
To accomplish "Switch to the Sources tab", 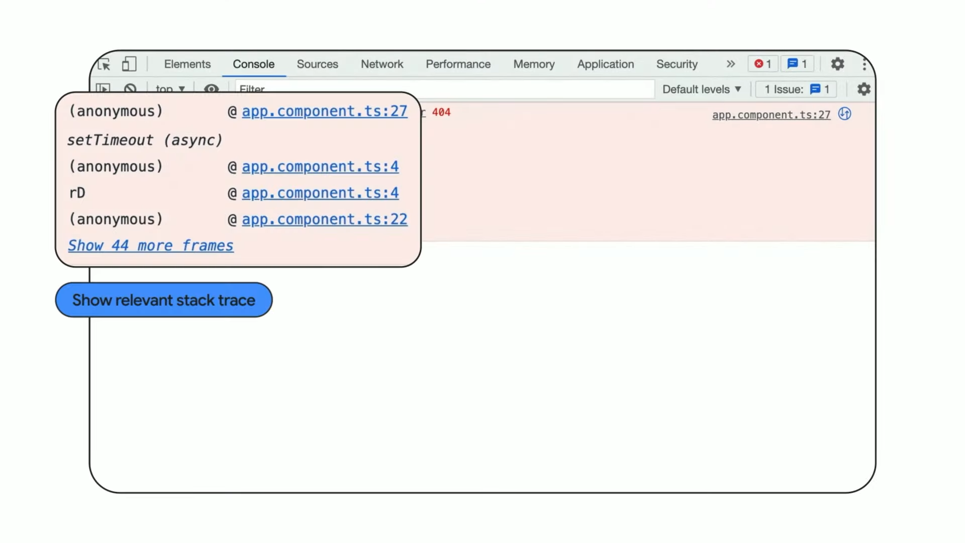I will (x=317, y=64).
